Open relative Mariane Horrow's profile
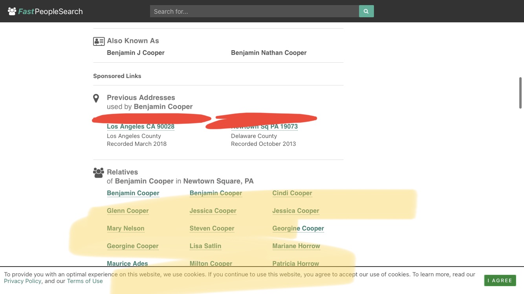The image size is (524, 294). coord(296,246)
